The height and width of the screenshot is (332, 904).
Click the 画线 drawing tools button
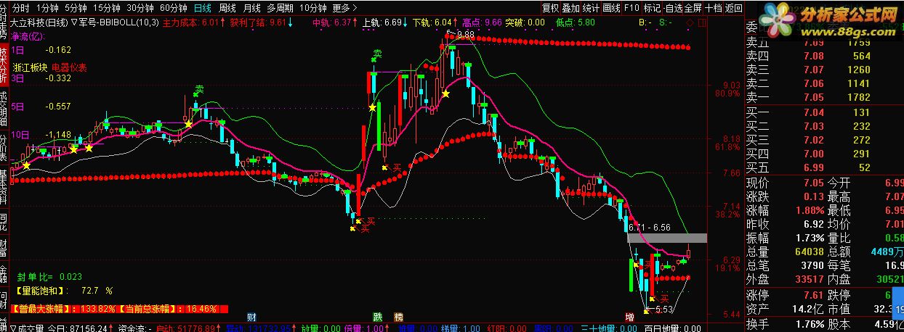pyautogui.click(x=611, y=8)
